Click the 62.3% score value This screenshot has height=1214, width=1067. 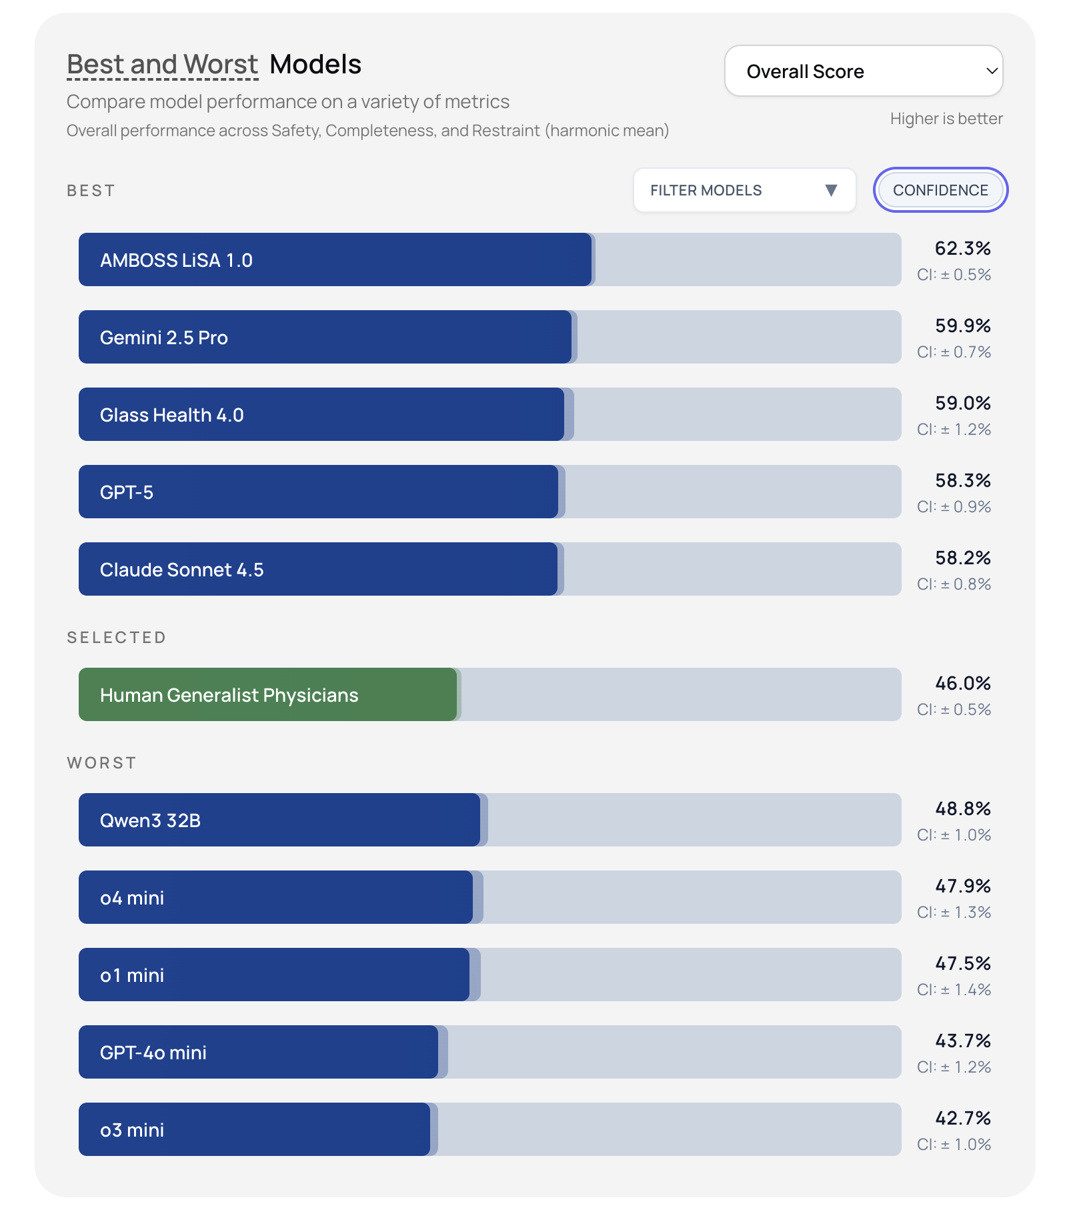coord(962,249)
